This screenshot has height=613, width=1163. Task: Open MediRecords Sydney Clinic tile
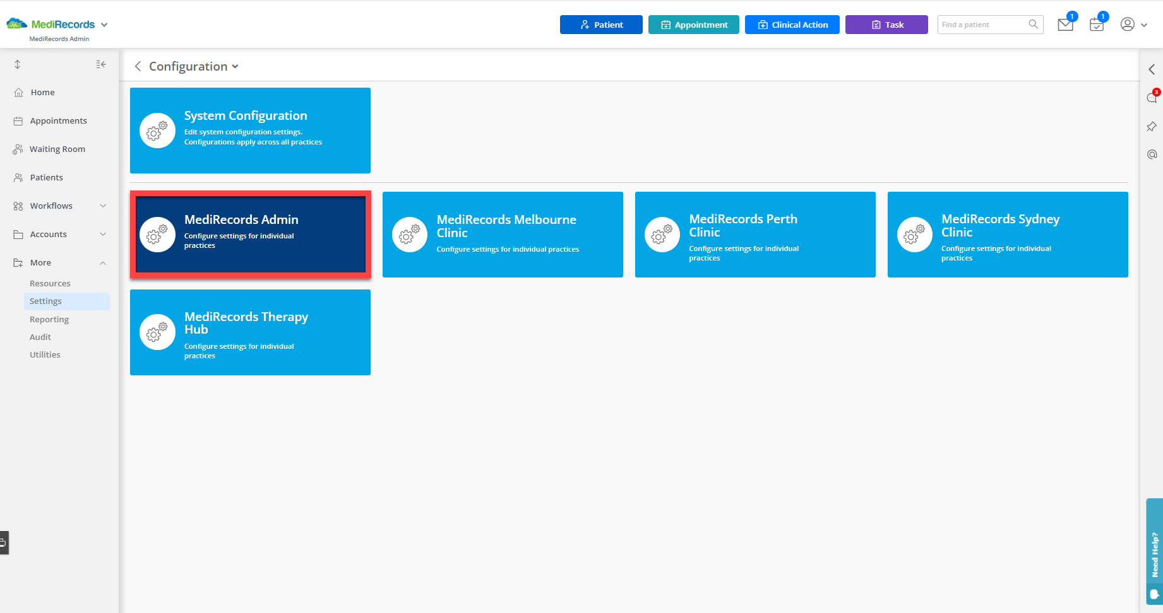click(x=1008, y=235)
